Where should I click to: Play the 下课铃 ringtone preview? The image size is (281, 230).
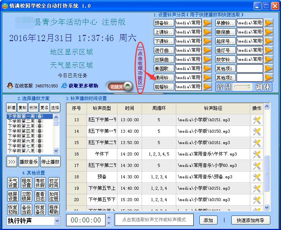(207, 41)
